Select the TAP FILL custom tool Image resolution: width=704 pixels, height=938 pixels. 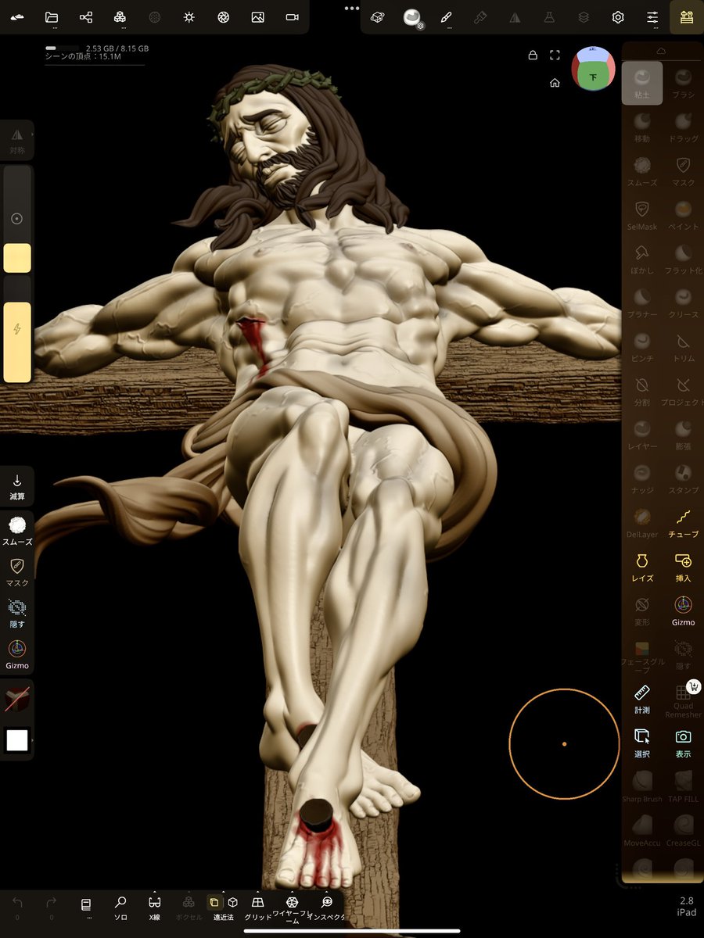pyautogui.click(x=683, y=786)
